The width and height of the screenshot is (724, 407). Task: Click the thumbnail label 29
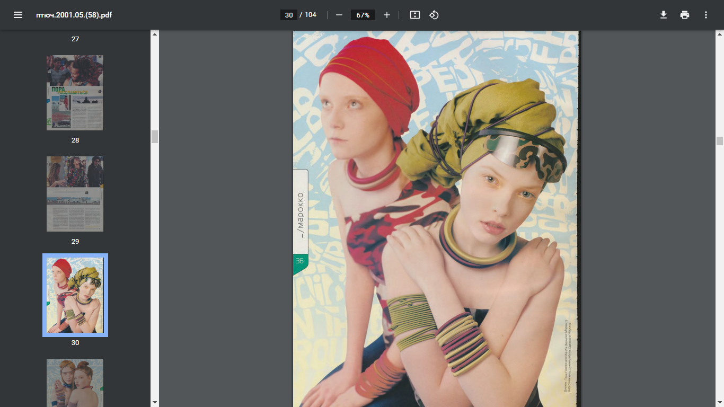tap(75, 242)
